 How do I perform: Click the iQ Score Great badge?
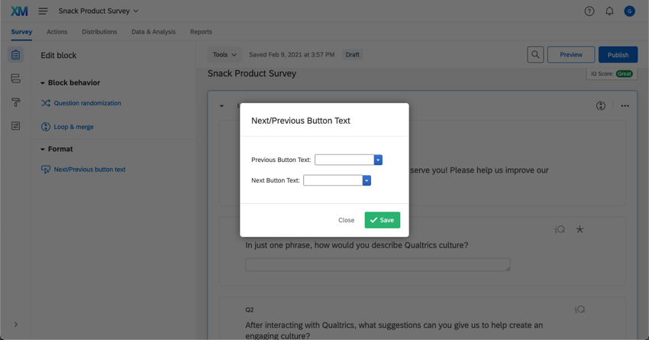click(624, 73)
